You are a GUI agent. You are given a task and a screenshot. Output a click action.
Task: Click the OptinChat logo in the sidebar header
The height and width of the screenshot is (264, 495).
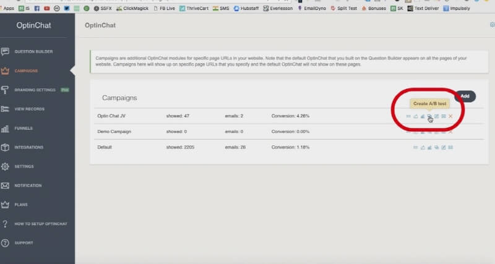[33, 25]
